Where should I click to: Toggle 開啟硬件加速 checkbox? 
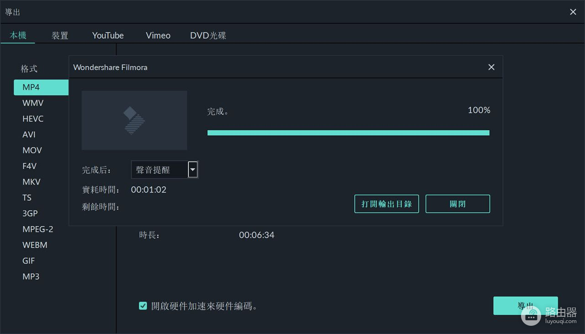143,306
